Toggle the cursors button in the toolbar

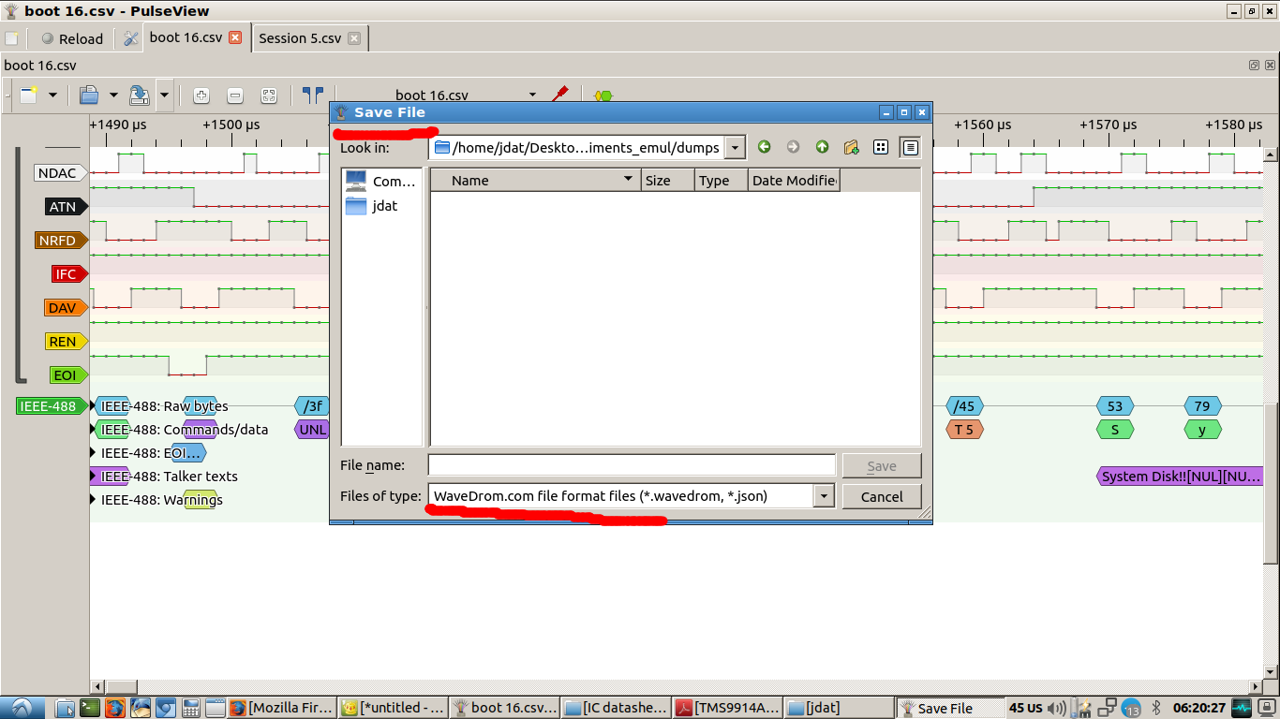[313, 95]
